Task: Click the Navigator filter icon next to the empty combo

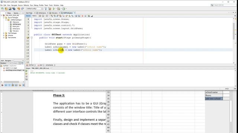Action: coord(22,63)
